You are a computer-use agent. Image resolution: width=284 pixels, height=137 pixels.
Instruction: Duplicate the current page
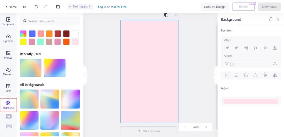[x=166, y=15]
